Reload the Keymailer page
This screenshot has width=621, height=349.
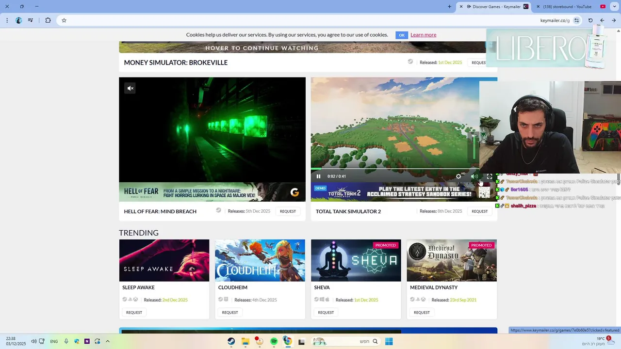point(590,20)
